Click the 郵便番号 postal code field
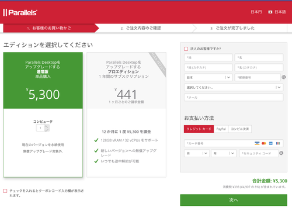Viewport: 292px width, 214px height. coord(258,77)
